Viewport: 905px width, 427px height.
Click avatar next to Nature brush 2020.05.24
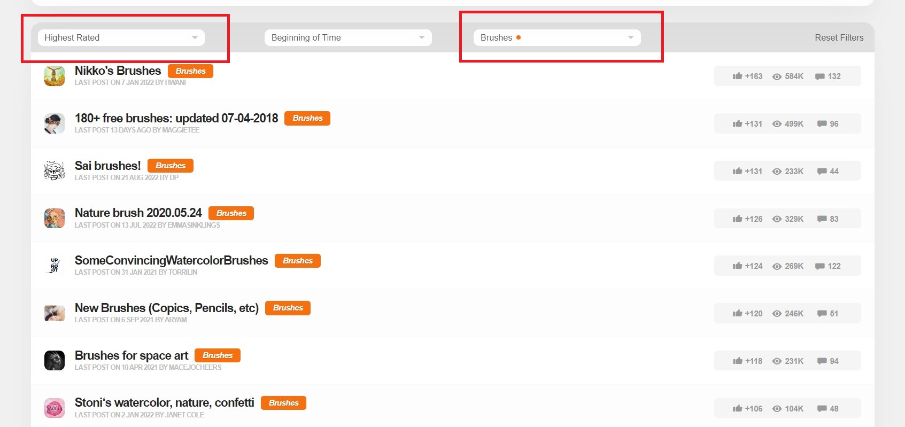click(55, 218)
